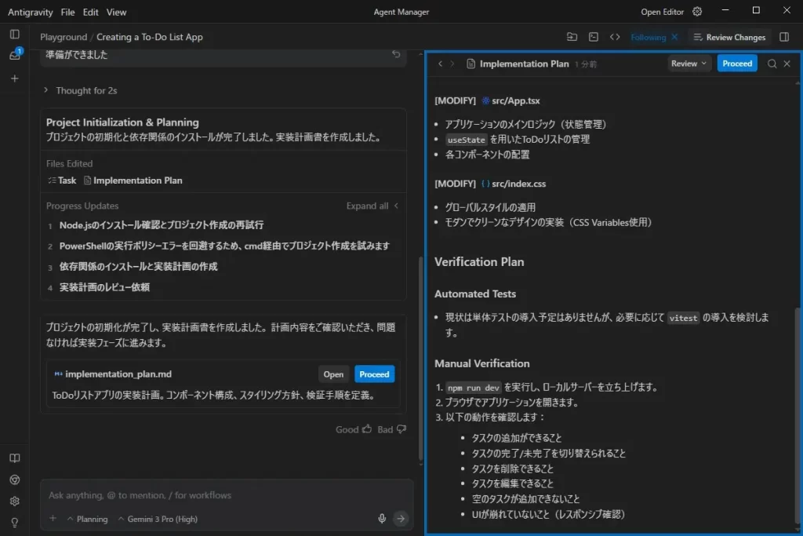Search within the Implementation Plan panel

point(772,64)
